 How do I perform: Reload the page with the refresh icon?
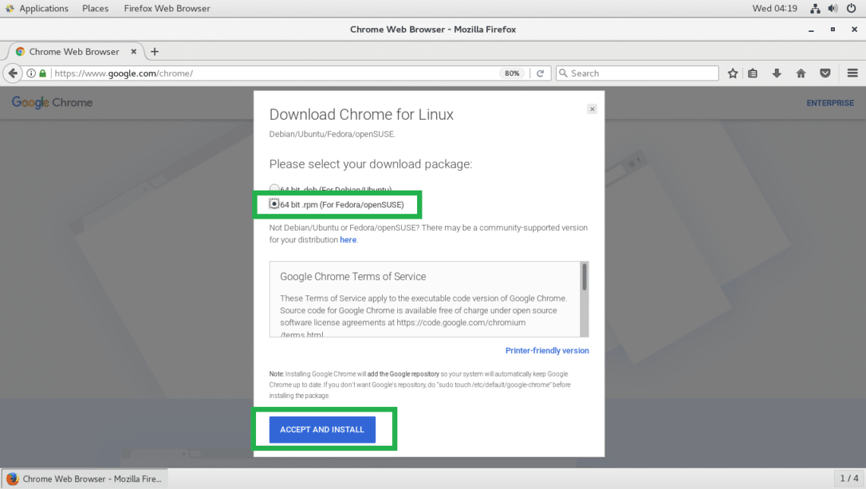pos(540,73)
